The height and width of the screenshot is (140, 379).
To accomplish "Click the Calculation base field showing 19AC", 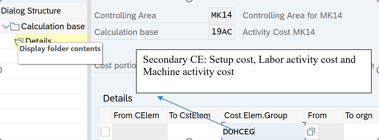I will pos(222,32).
